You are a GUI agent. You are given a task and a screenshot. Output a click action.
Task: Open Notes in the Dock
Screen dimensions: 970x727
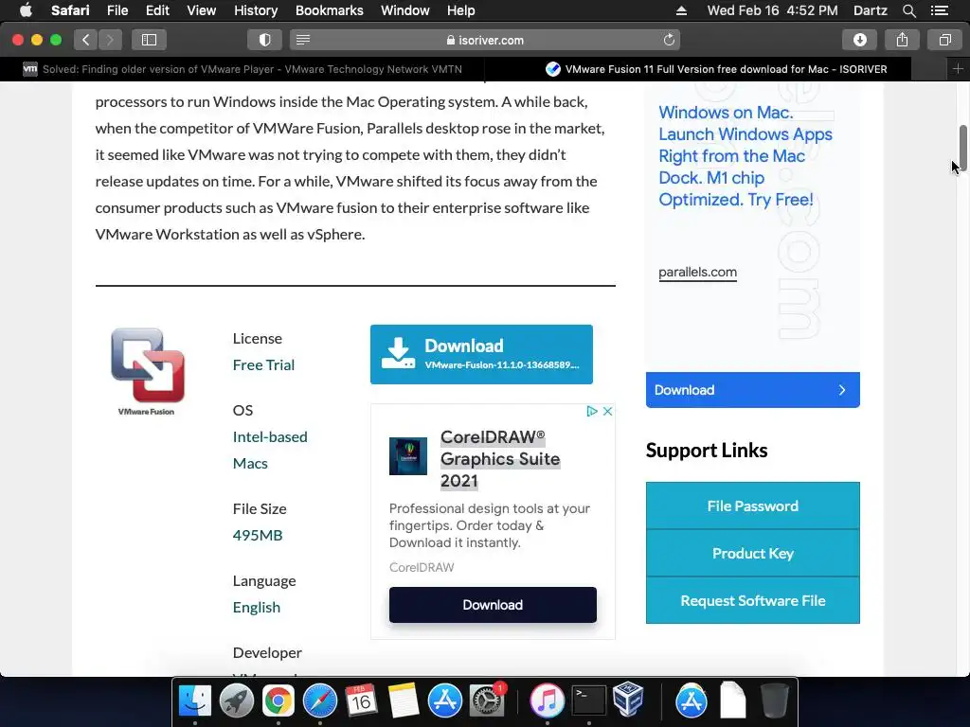(404, 700)
